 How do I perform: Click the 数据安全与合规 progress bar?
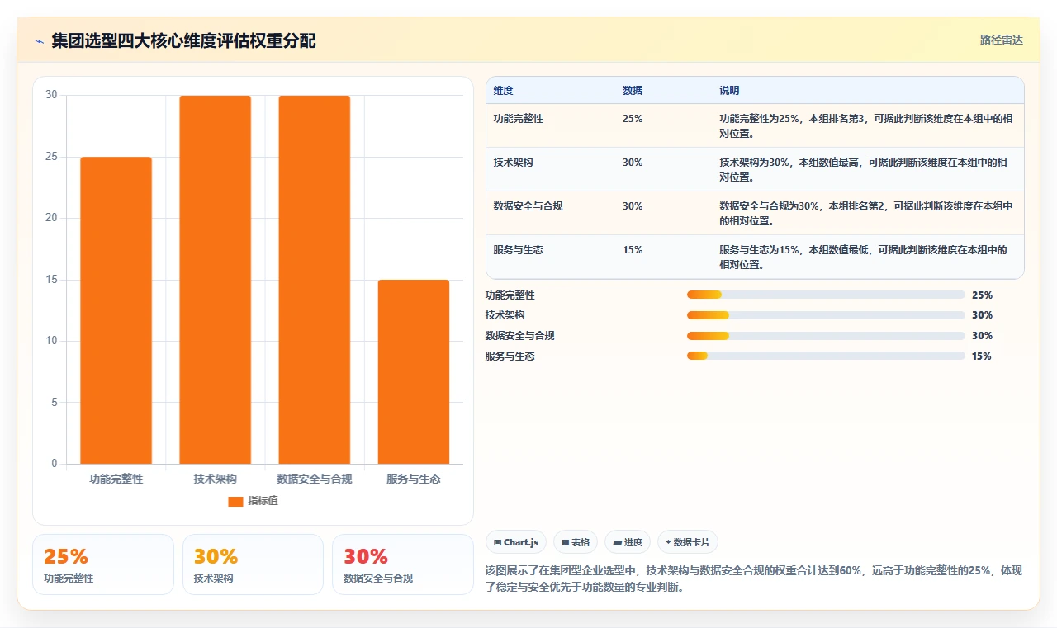(826, 336)
